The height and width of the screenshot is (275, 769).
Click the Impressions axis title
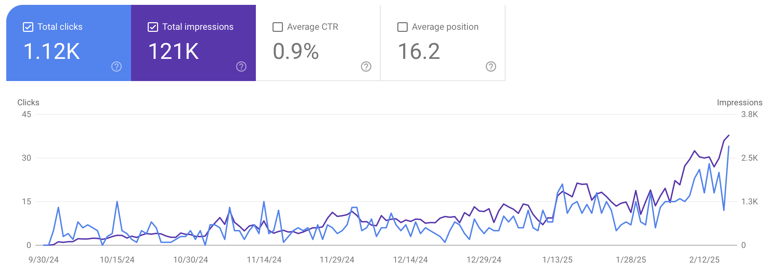[x=740, y=103]
